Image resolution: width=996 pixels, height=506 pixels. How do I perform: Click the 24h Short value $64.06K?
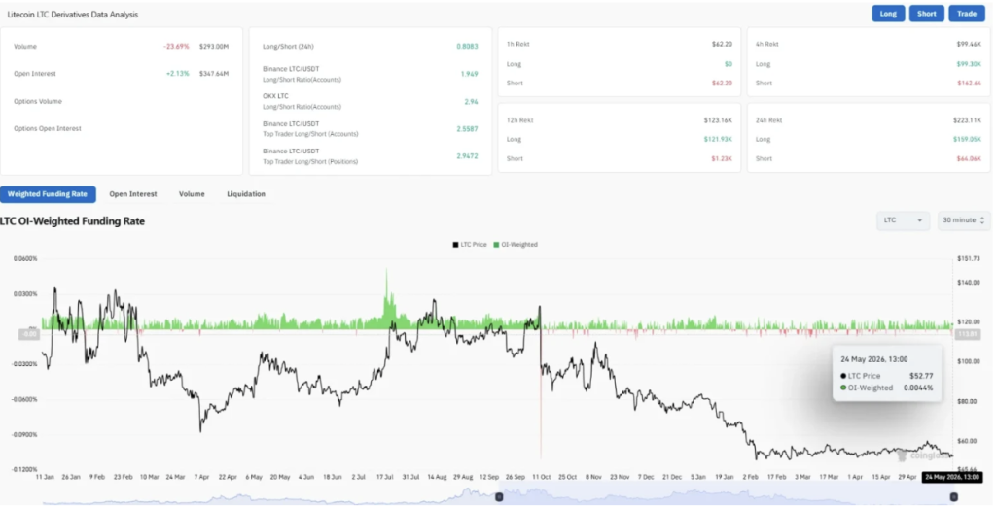(969, 158)
